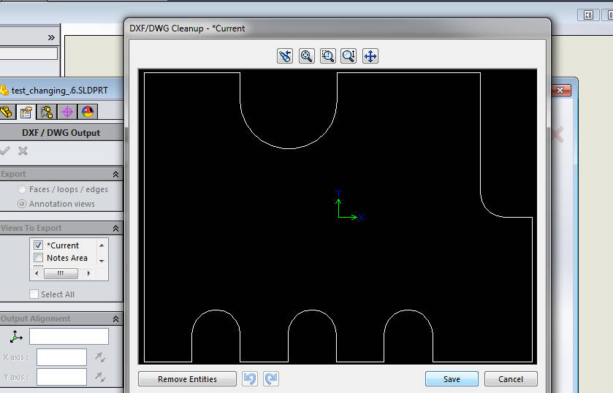Collapse the Views To Export section

(x=115, y=229)
